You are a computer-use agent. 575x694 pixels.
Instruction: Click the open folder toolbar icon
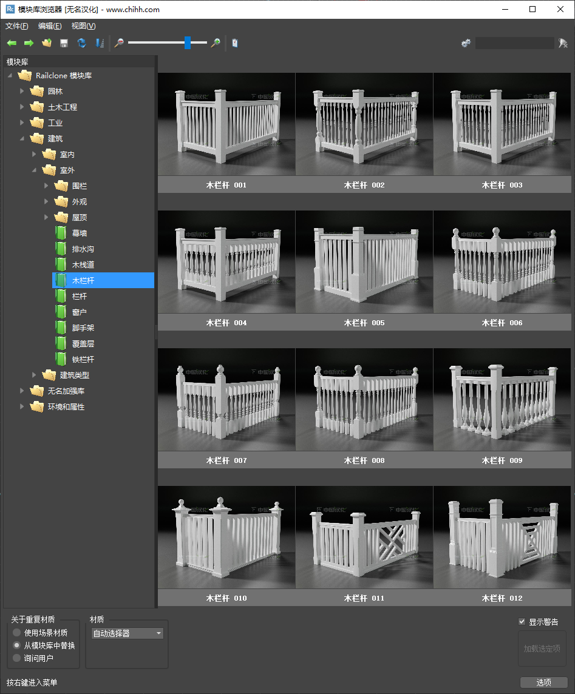[x=47, y=43]
